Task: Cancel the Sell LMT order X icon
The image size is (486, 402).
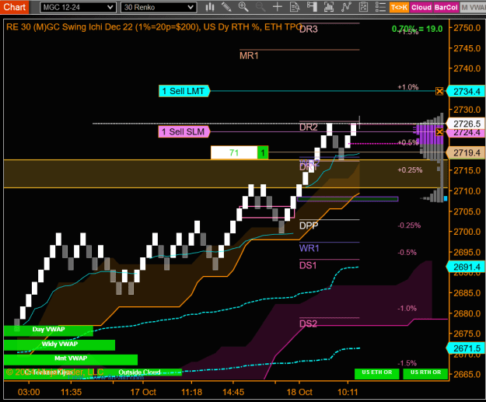Action: pyautogui.click(x=439, y=91)
